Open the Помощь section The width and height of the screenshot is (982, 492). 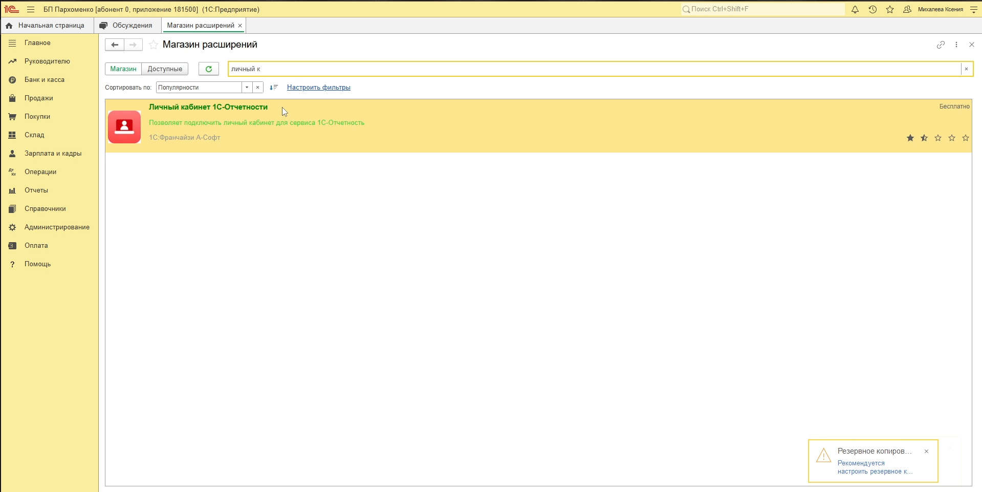tap(49, 264)
